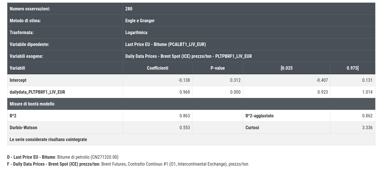The width and height of the screenshot is (382, 172).
Task: Select the [0.025 column header
Action: [286, 68]
